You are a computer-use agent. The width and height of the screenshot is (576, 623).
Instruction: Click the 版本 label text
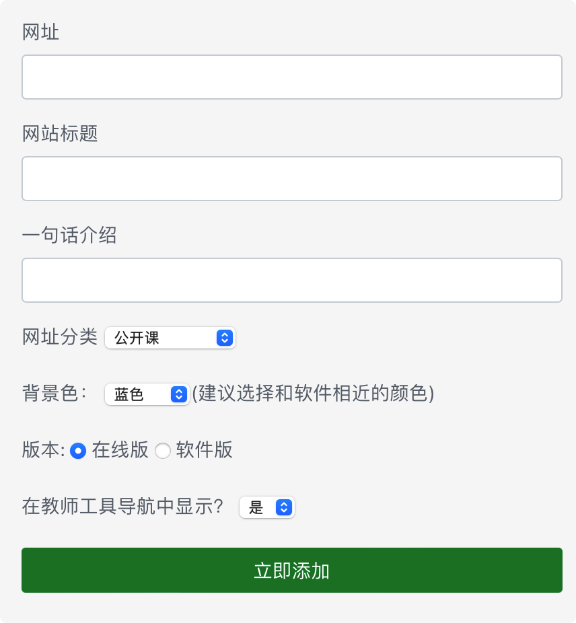tap(43, 450)
